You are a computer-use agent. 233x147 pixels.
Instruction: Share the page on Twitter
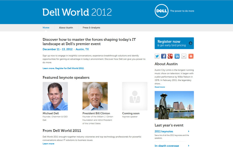pyautogui.click(x=157, y=56)
